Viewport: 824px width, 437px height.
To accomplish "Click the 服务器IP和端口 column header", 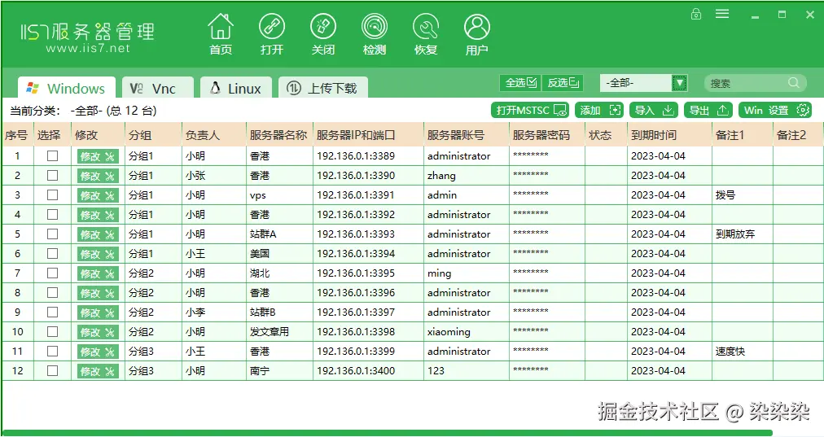I will point(368,135).
